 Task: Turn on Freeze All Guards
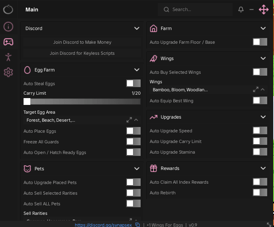[133, 142]
